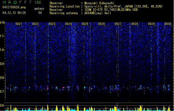Screen dimensions: 174x111
Task: Click the 0024 time marker
Action: click(x=68, y=24)
